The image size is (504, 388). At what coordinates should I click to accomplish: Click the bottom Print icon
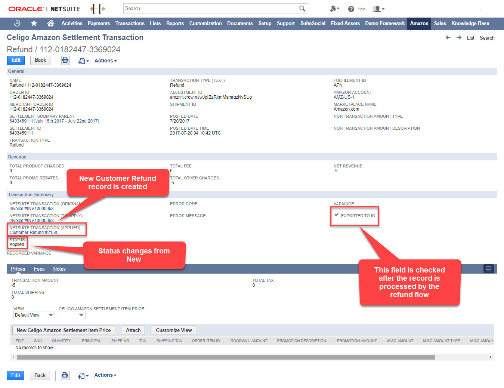point(65,375)
